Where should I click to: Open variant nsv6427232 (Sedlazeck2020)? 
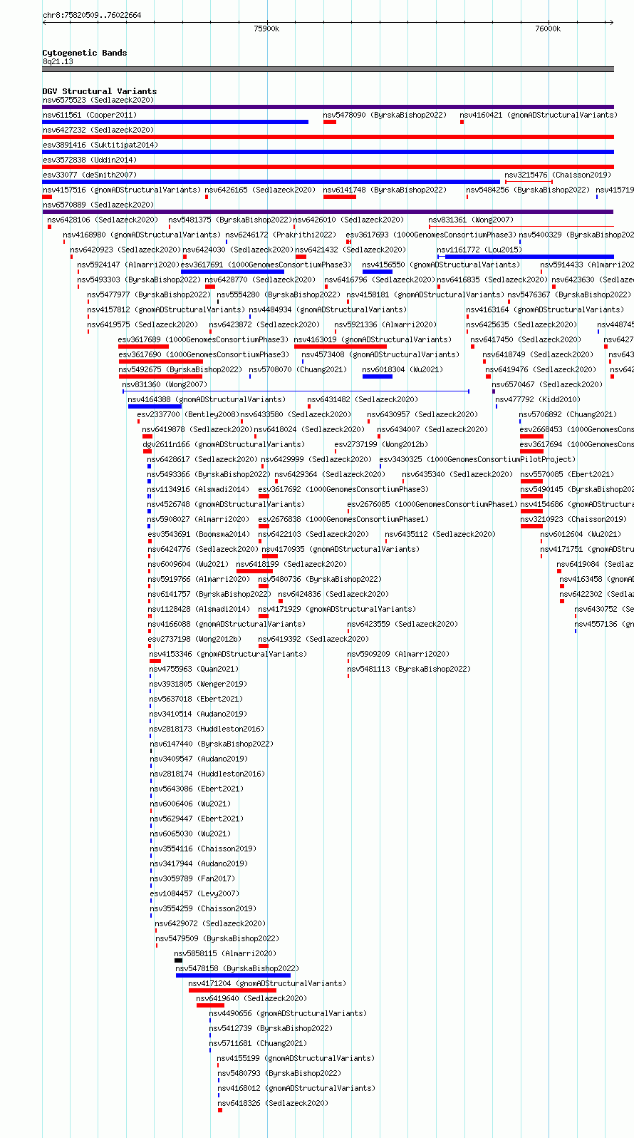98,130
